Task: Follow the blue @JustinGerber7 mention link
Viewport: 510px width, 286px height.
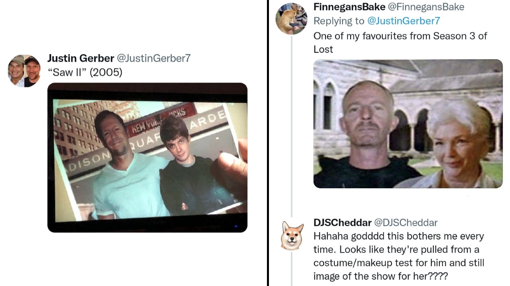Action: coord(403,21)
